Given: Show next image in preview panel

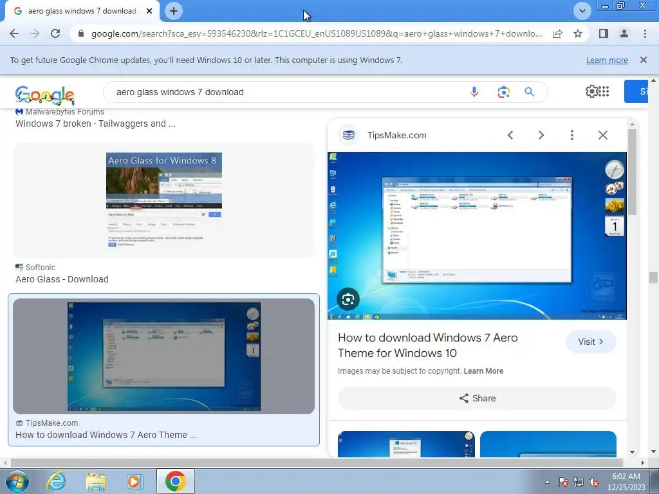Looking at the screenshot, I should click(541, 135).
